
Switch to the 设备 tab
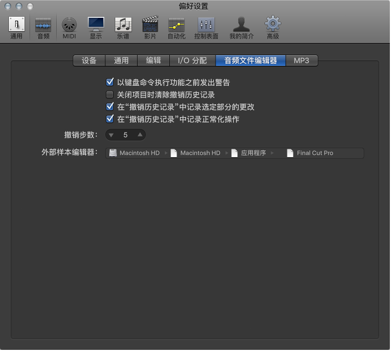89,61
